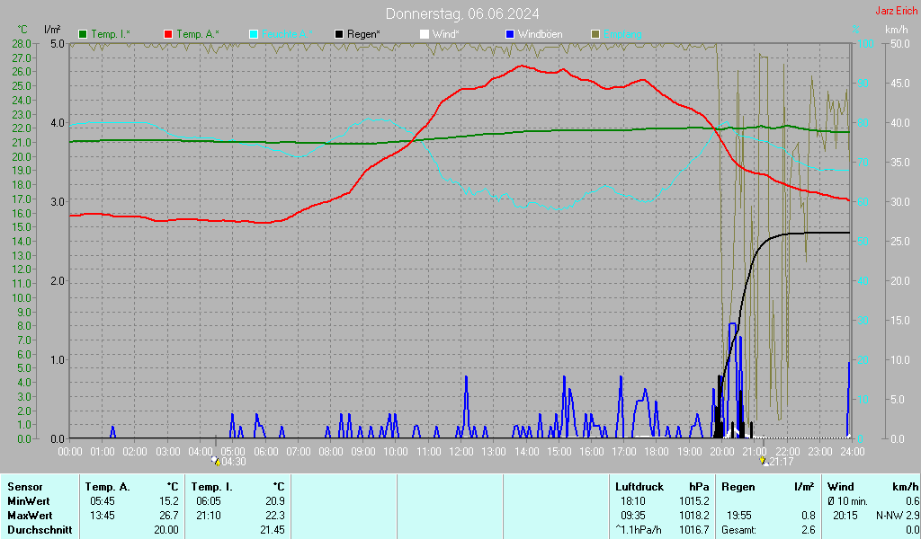
Task: Click the black Regen legend swatch
Action: pos(339,34)
